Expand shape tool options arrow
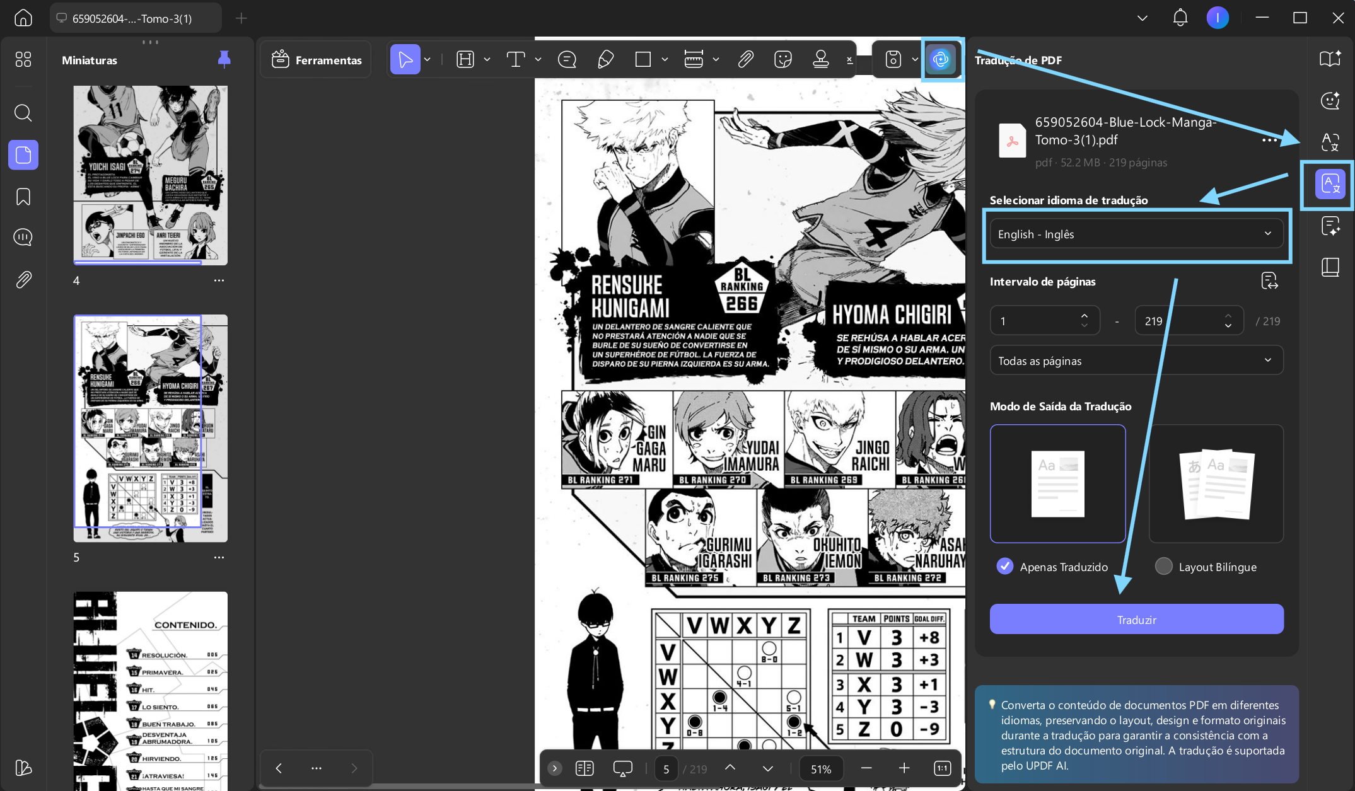This screenshot has height=791, width=1355. pyautogui.click(x=665, y=60)
